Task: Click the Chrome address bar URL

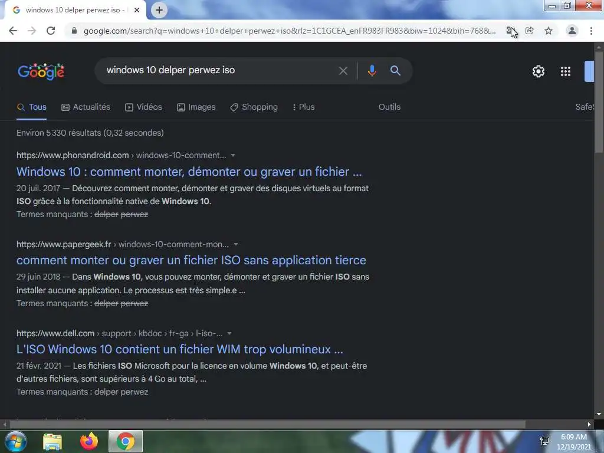Action: [290, 31]
